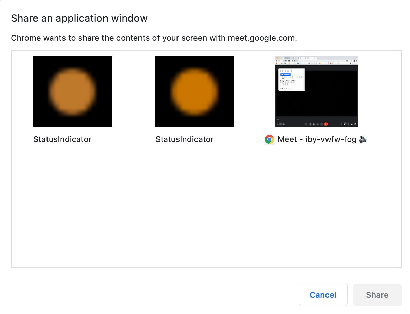Click the speaker icon after Meet - iby-vwfw-fog
This screenshot has width=410, height=314.
tap(363, 139)
